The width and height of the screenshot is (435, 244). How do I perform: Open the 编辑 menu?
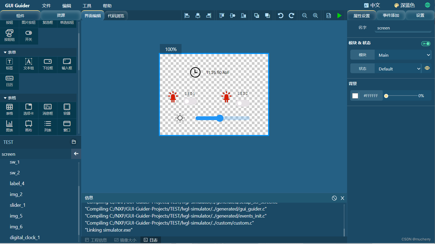pyautogui.click(x=67, y=6)
